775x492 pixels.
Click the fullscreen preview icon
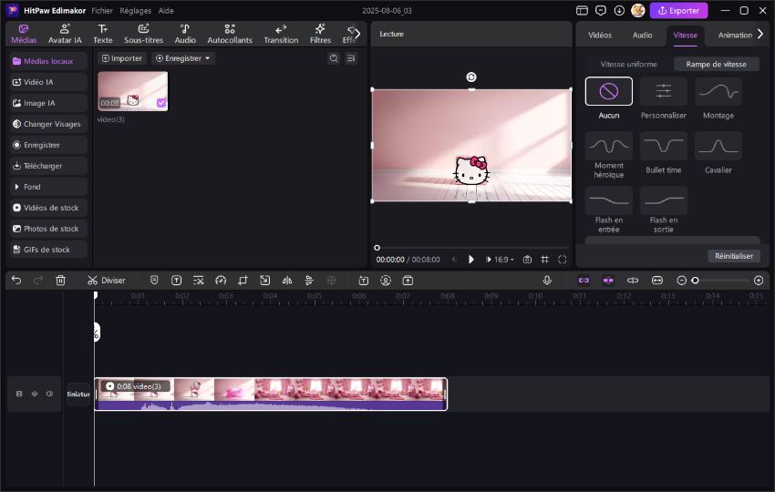point(562,260)
